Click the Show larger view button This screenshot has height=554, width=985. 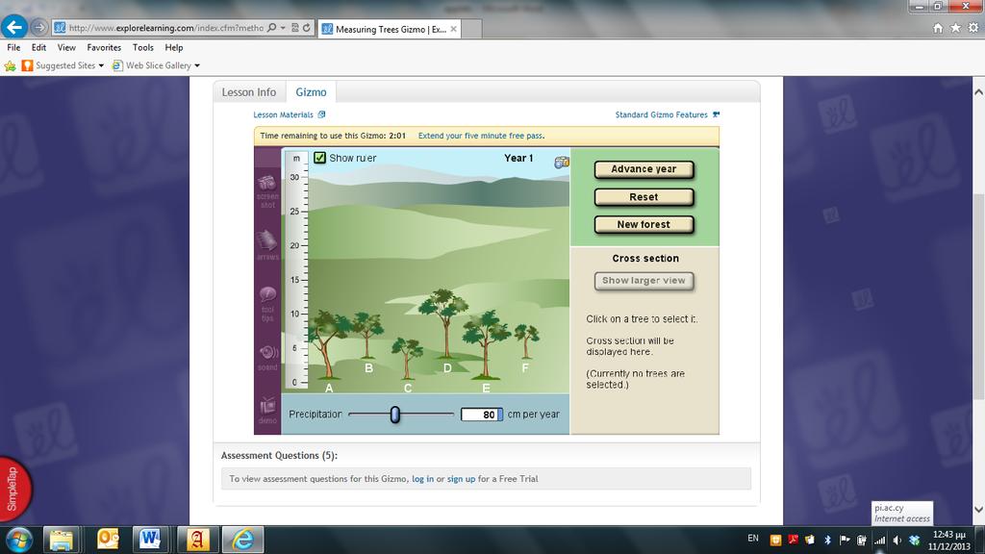(644, 281)
